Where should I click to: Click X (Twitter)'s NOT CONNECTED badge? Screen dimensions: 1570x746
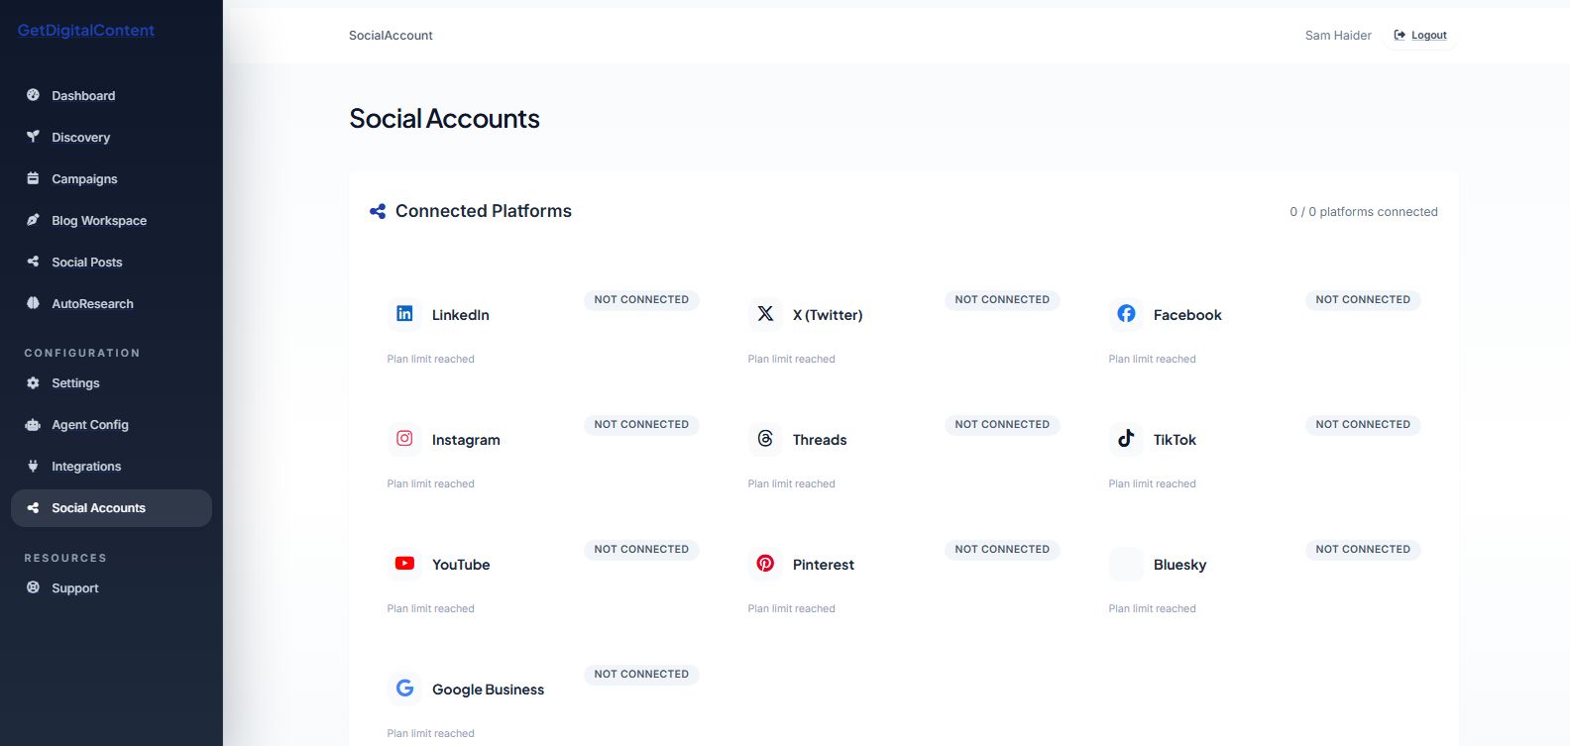[1002, 299]
